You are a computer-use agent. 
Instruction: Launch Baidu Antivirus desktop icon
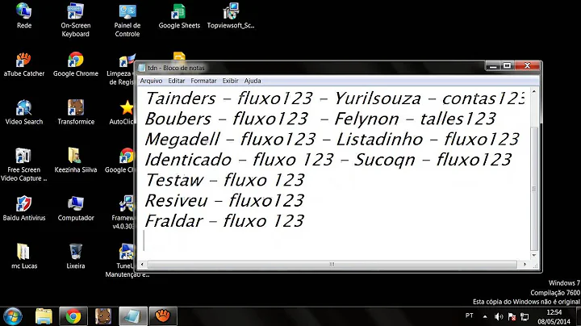pos(24,208)
